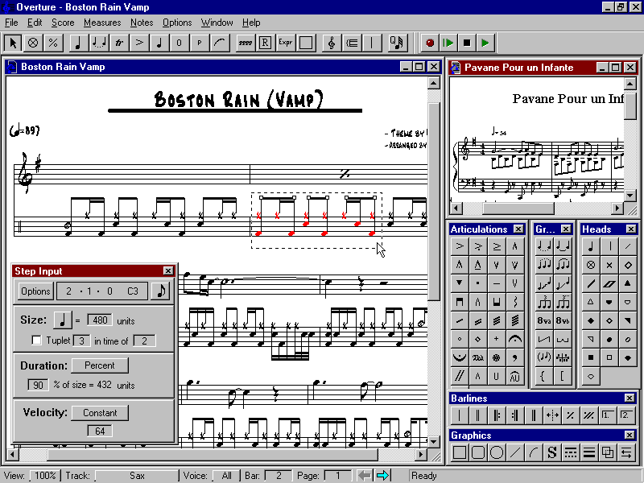Select the fermata in the Articulations palette
This screenshot has height=483, width=644.
[x=515, y=339]
